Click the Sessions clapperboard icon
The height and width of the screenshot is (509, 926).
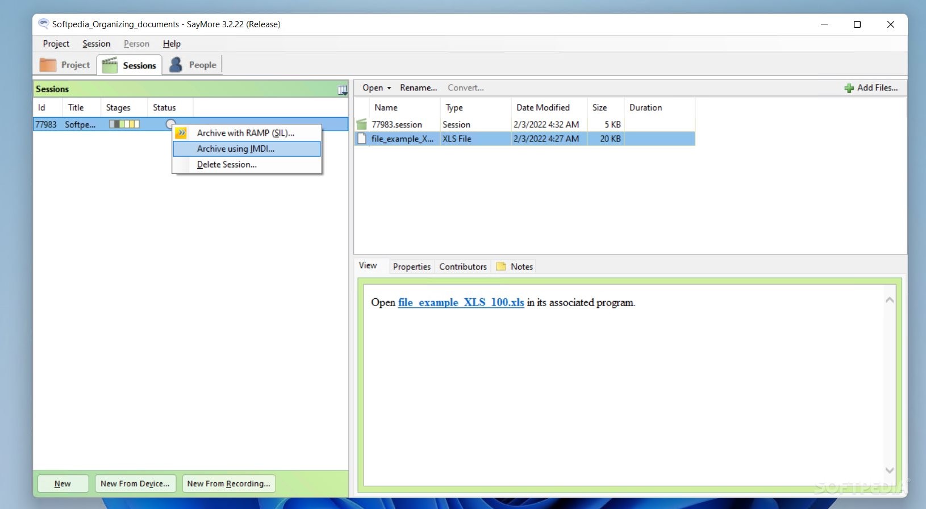110,65
